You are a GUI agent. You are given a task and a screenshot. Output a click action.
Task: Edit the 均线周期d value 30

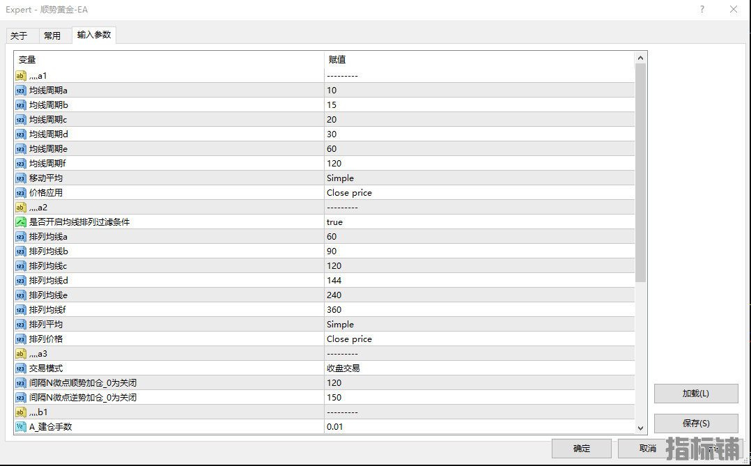coord(479,134)
